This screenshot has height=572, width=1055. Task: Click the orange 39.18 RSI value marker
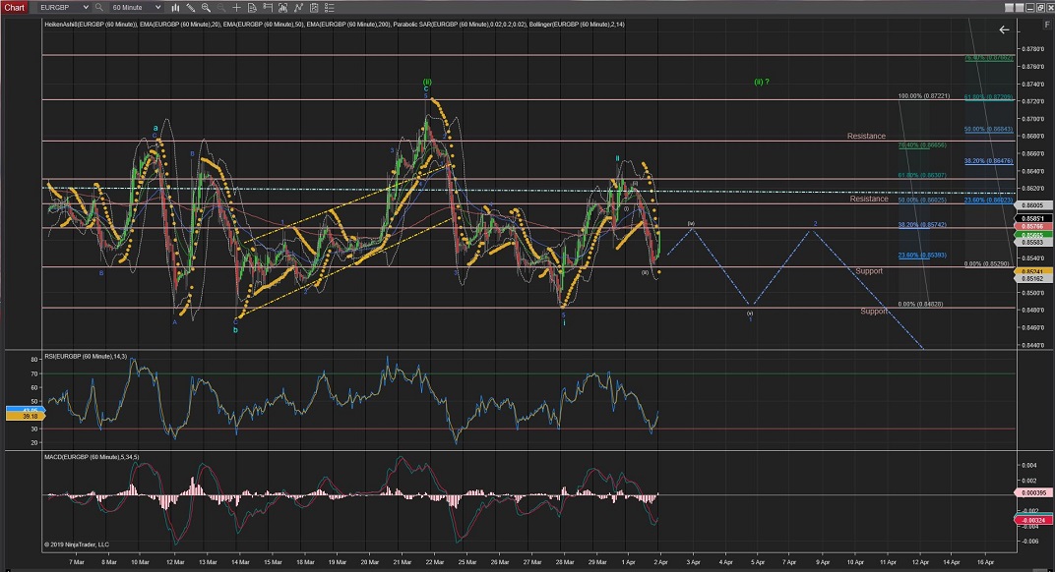pos(27,416)
